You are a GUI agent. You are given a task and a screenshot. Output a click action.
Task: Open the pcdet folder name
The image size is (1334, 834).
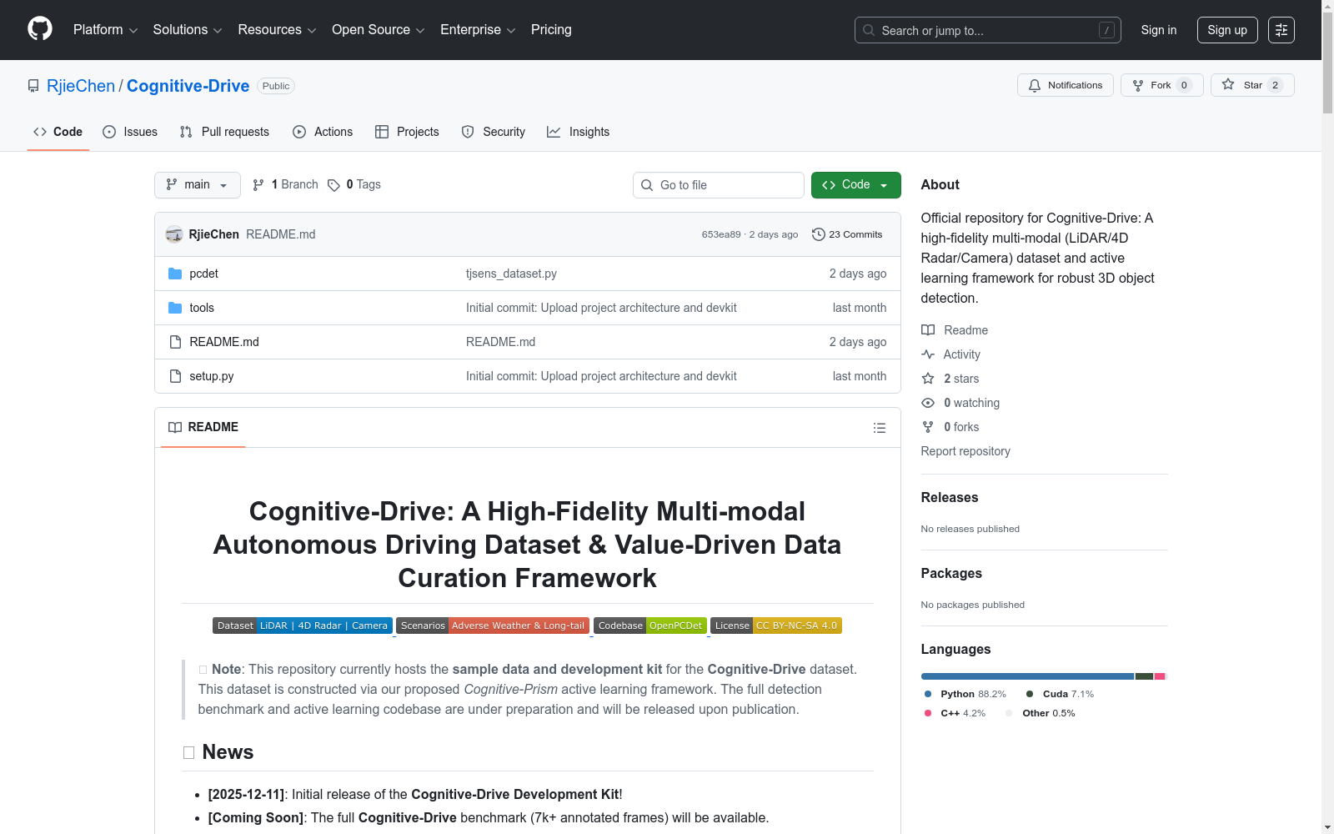tap(203, 274)
